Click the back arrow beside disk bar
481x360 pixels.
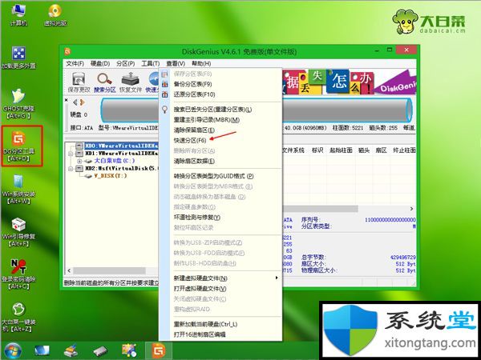click(75, 102)
